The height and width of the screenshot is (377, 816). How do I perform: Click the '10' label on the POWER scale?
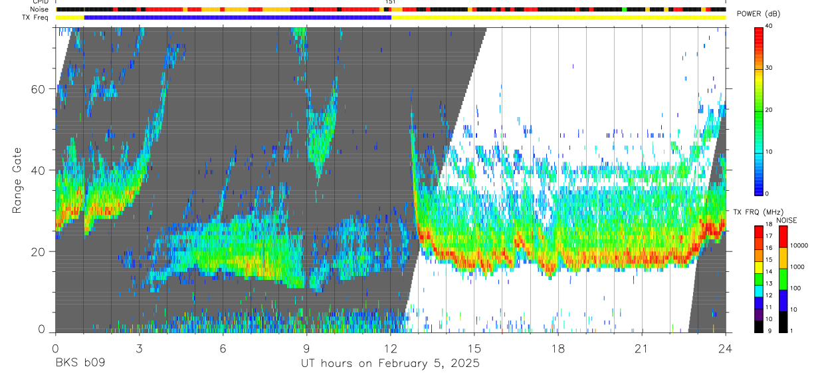(769, 152)
